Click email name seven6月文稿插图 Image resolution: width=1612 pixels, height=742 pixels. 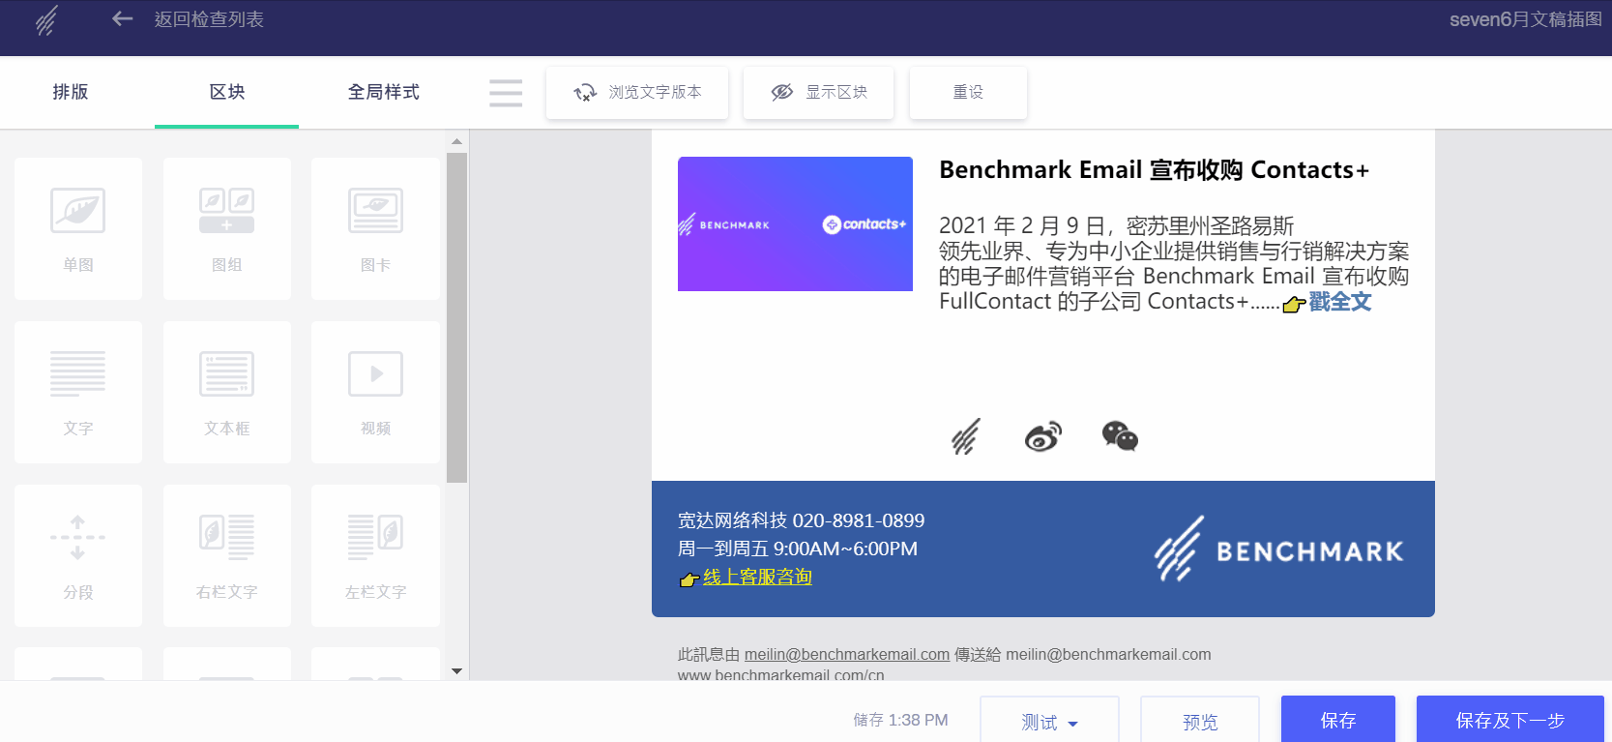[x=1526, y=19]
